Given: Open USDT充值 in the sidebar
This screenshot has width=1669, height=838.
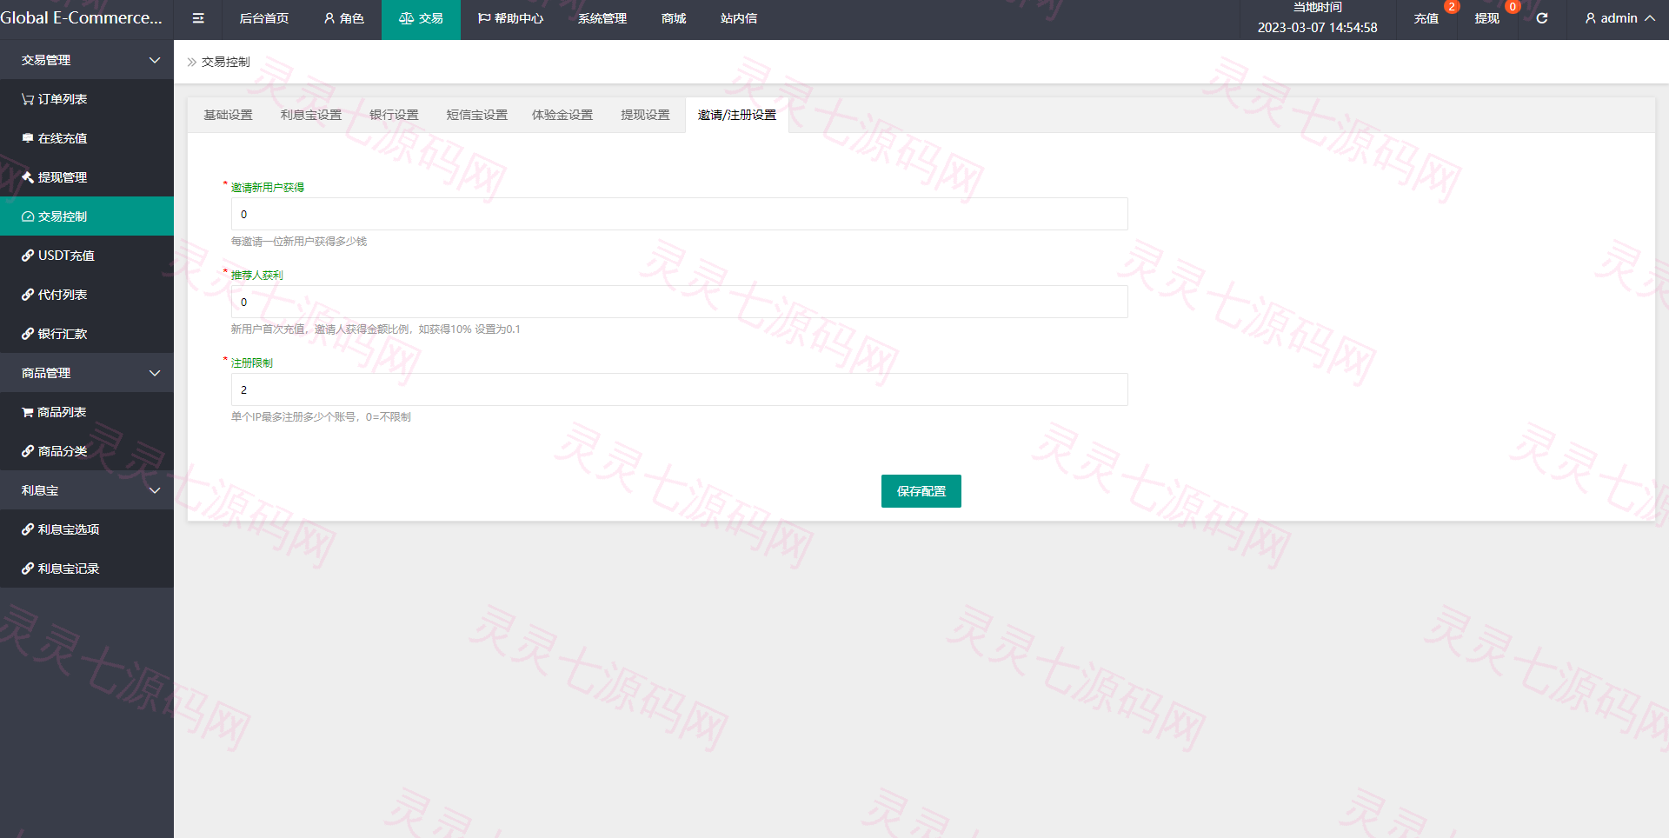Looking at the screenshot, I should pyautogui.click(x=87, y=256).
